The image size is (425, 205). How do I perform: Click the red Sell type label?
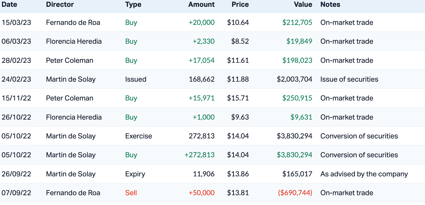pyautogui.click(x=131, y=193)
